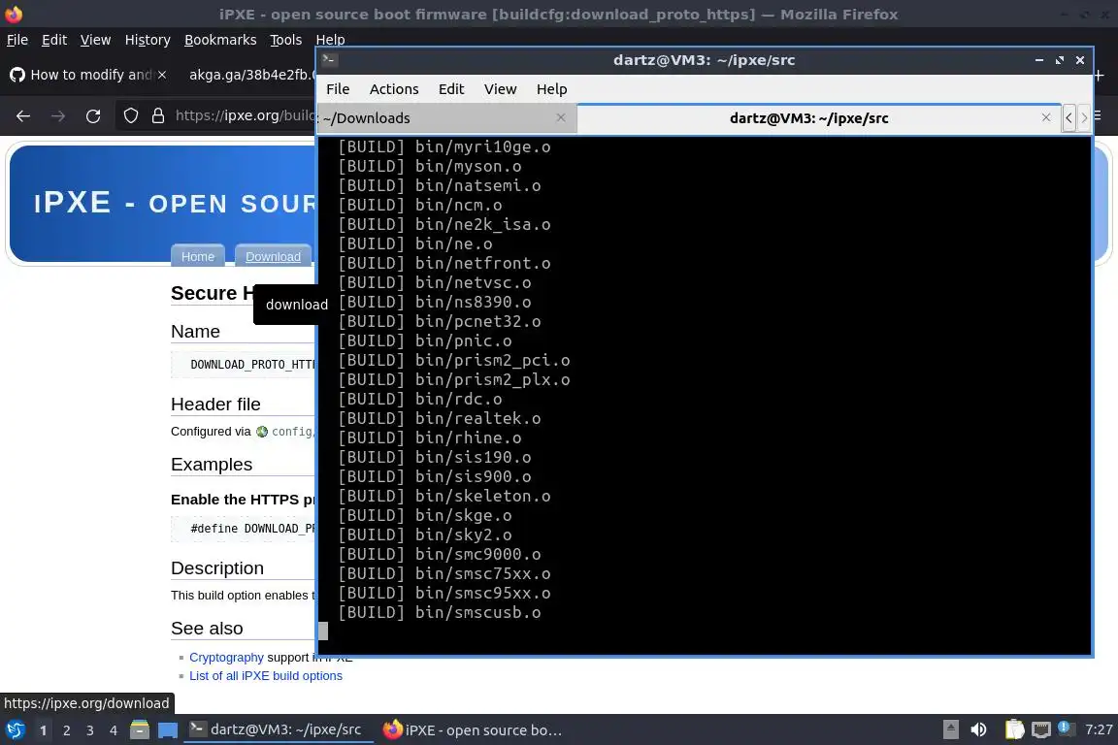Close the dartz@VM3: ~/ipxe/src terminal tab

click(x=1046, y=117)
